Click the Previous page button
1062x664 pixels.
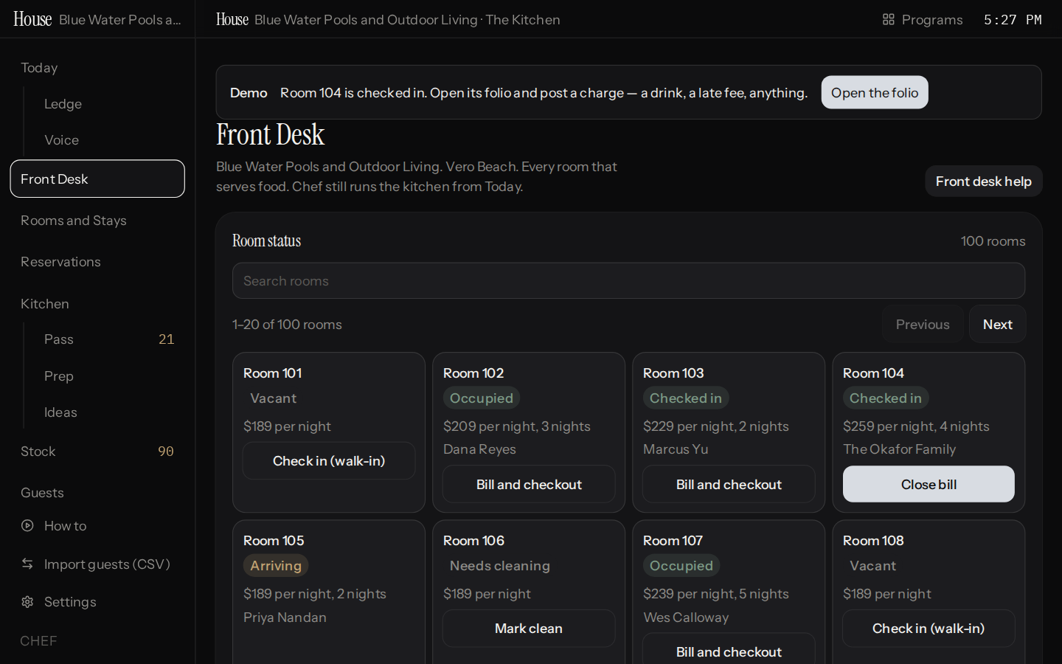(x=923, y=324)
